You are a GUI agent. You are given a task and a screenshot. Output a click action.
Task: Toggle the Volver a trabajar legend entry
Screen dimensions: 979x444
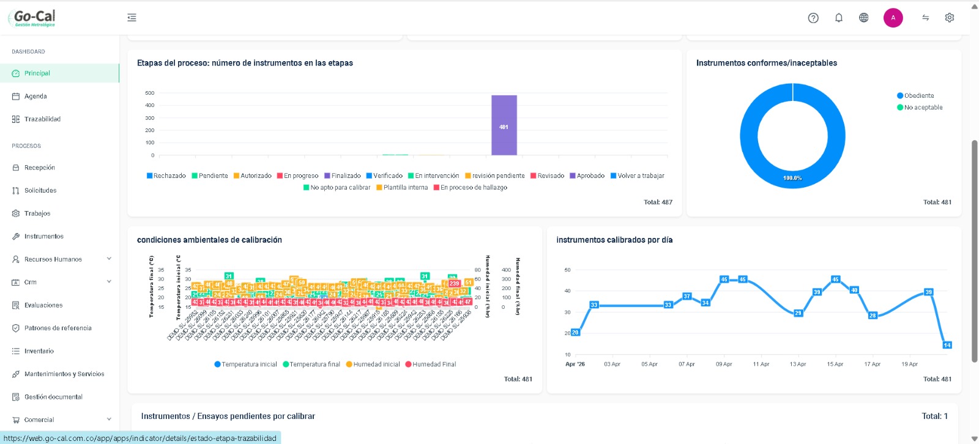tap(638, 176)
